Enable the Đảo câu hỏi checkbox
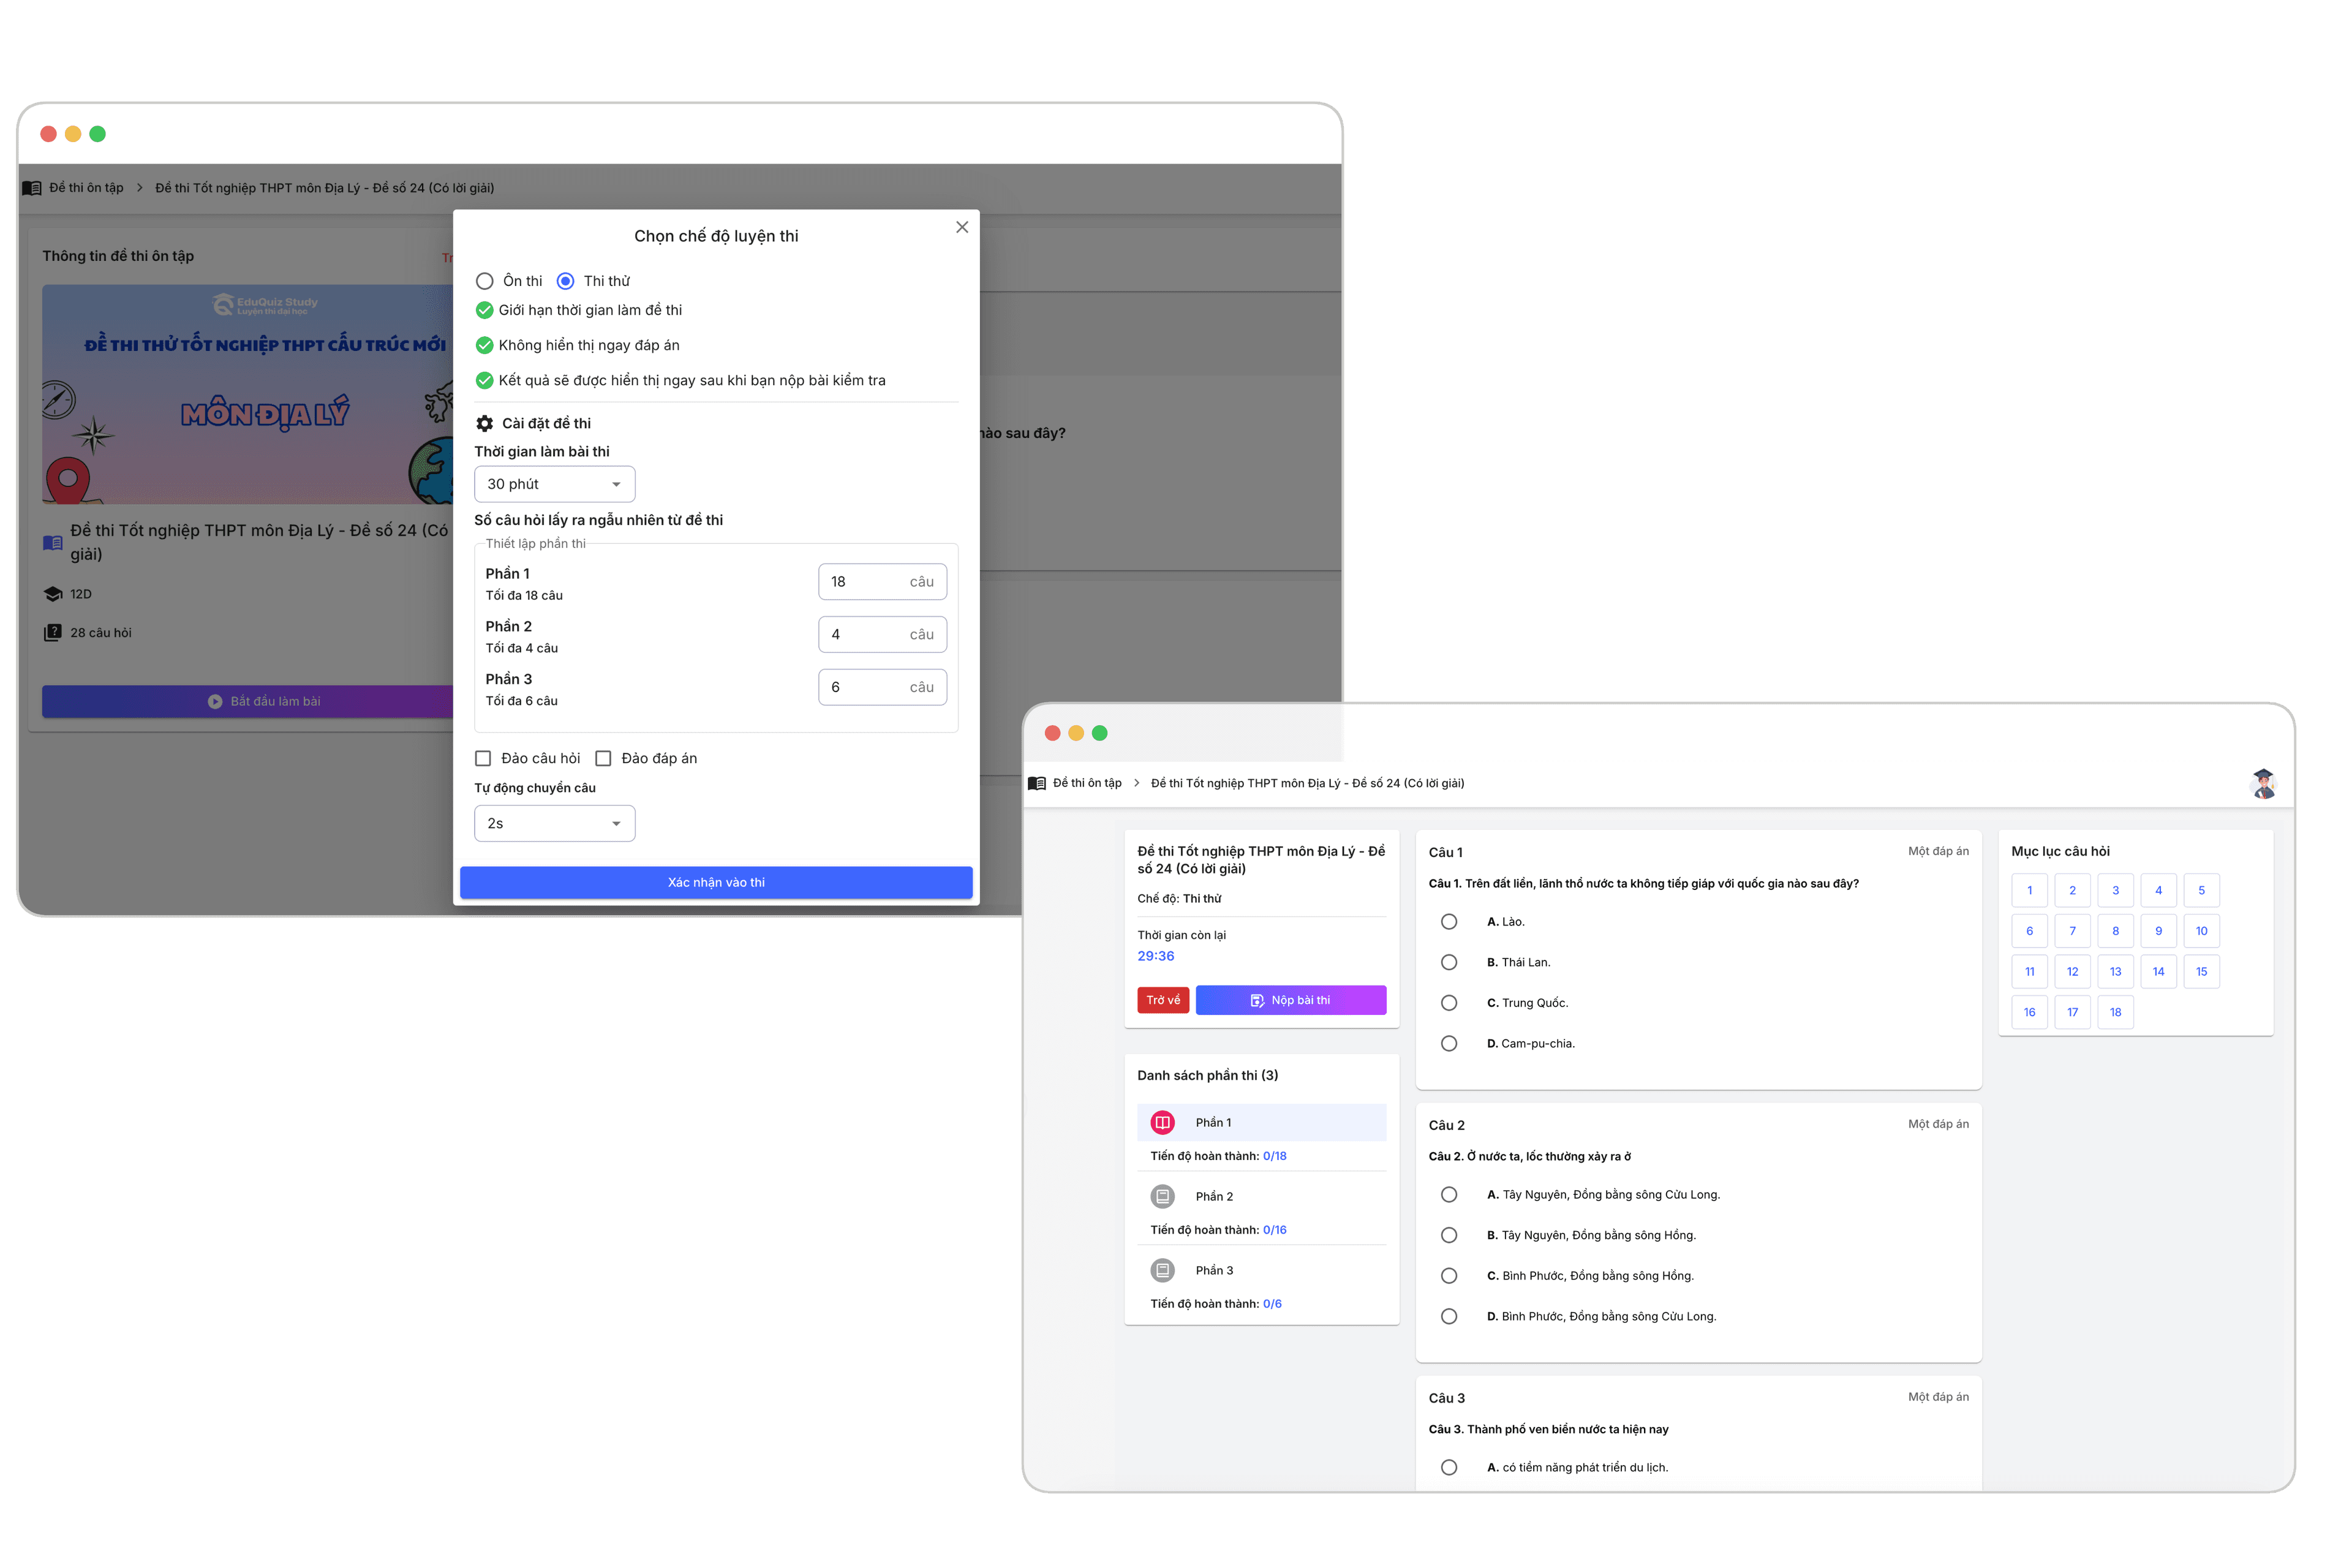2352x1568 pixels. tap(483, 758)
